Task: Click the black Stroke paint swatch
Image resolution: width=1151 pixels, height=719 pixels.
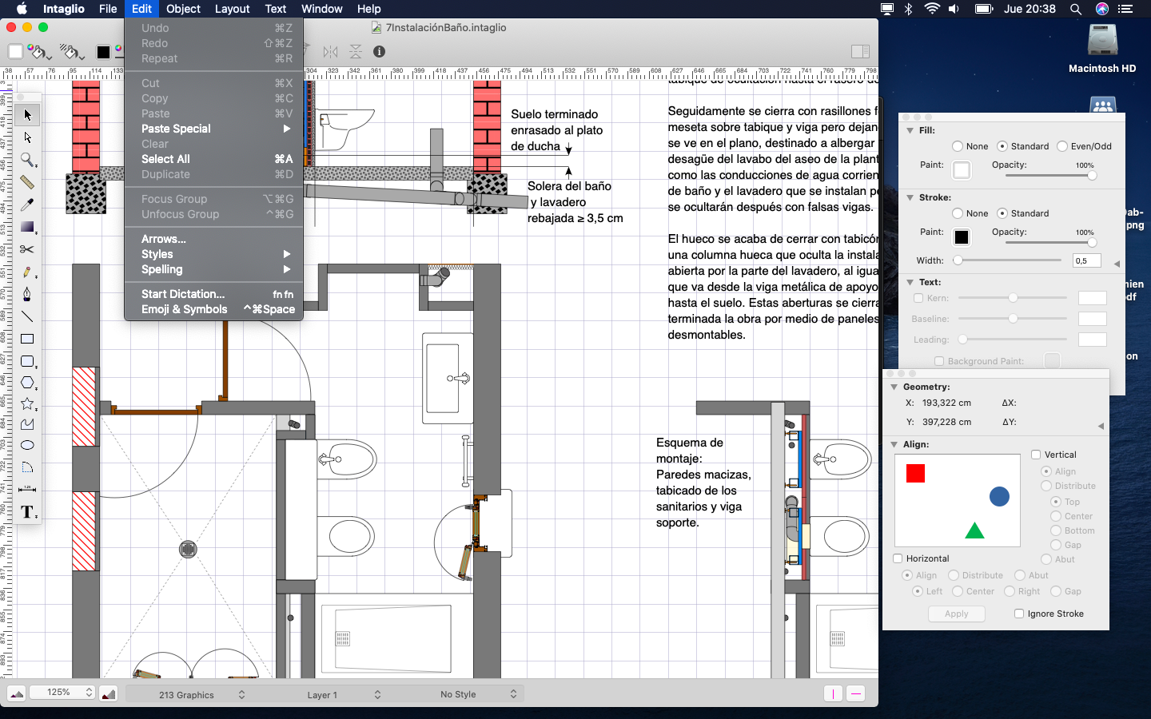Action: click(962, 237)
